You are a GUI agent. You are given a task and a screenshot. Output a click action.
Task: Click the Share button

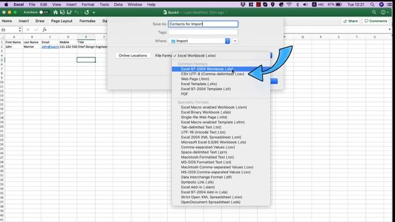pos(351,21)
